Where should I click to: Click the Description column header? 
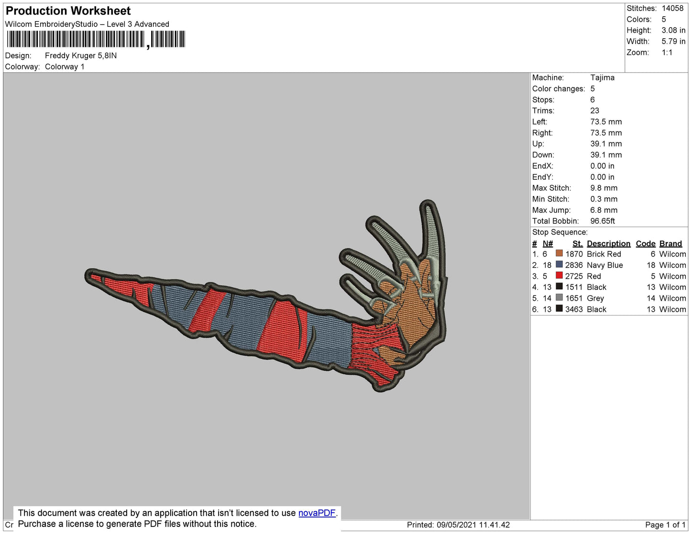click(x=608, y=243)
